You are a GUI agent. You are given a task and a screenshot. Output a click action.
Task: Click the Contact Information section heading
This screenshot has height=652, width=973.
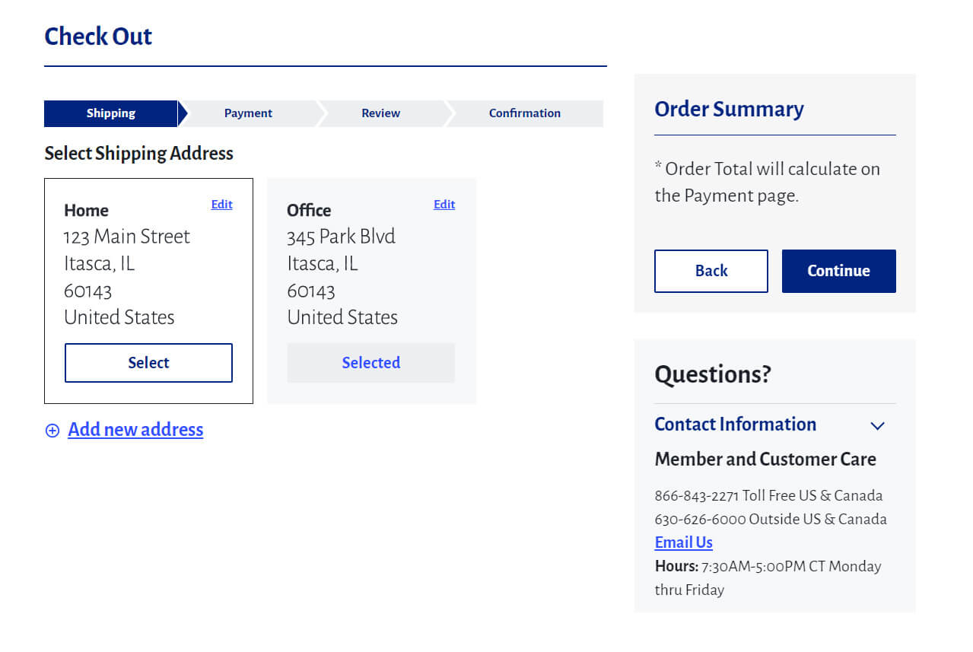click(x=735, y=425)
